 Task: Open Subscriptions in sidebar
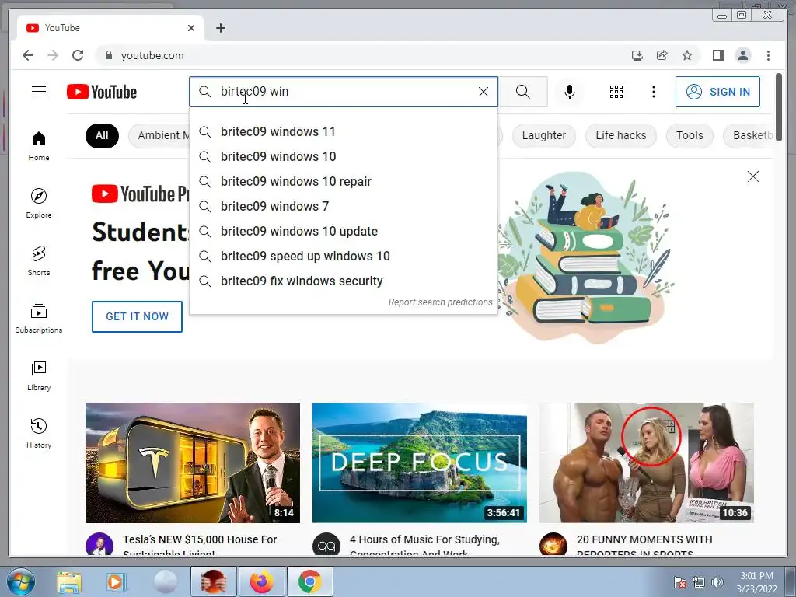39,318
